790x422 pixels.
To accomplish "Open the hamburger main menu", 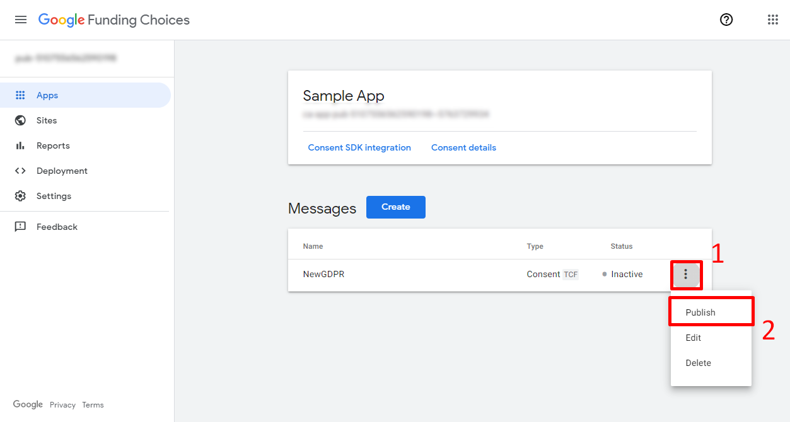I will [21, 20].
